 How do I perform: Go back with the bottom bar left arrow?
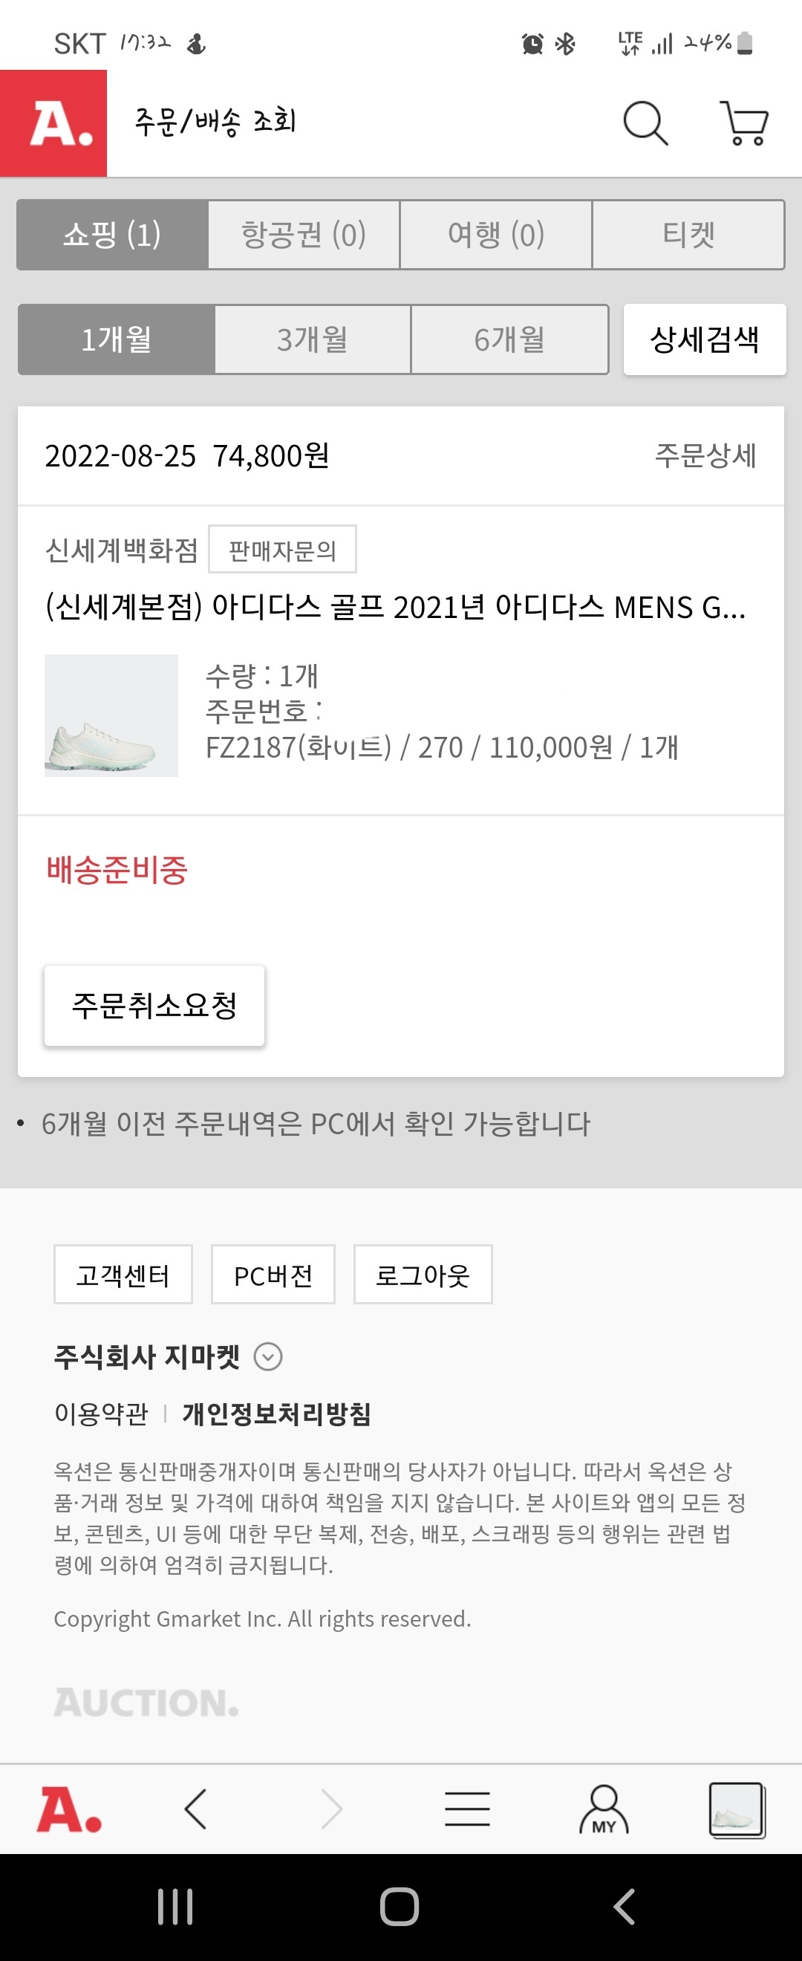tap(195, 1809)
